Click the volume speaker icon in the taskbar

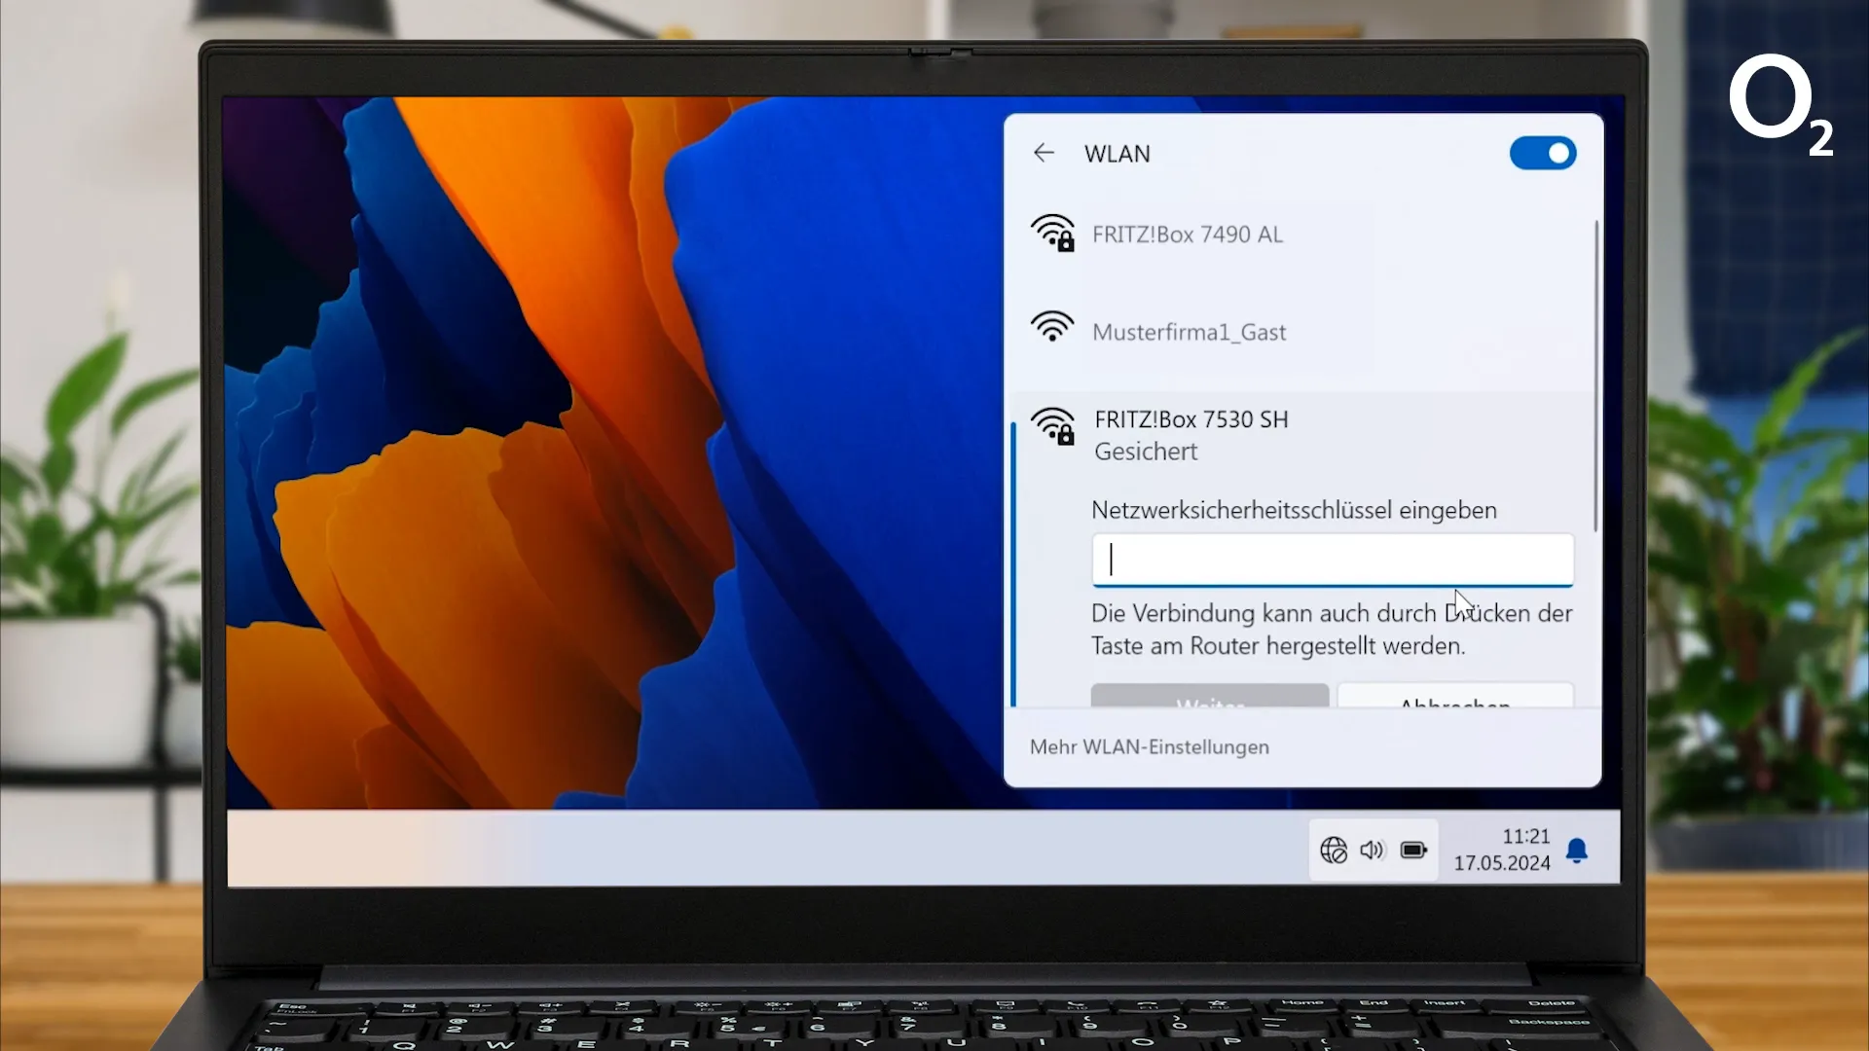point(1372,850)
